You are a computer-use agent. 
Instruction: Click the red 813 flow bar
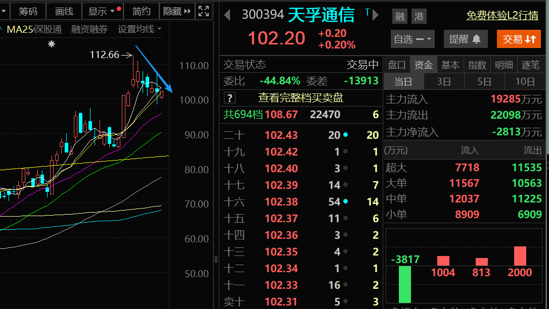coord(482,262)
